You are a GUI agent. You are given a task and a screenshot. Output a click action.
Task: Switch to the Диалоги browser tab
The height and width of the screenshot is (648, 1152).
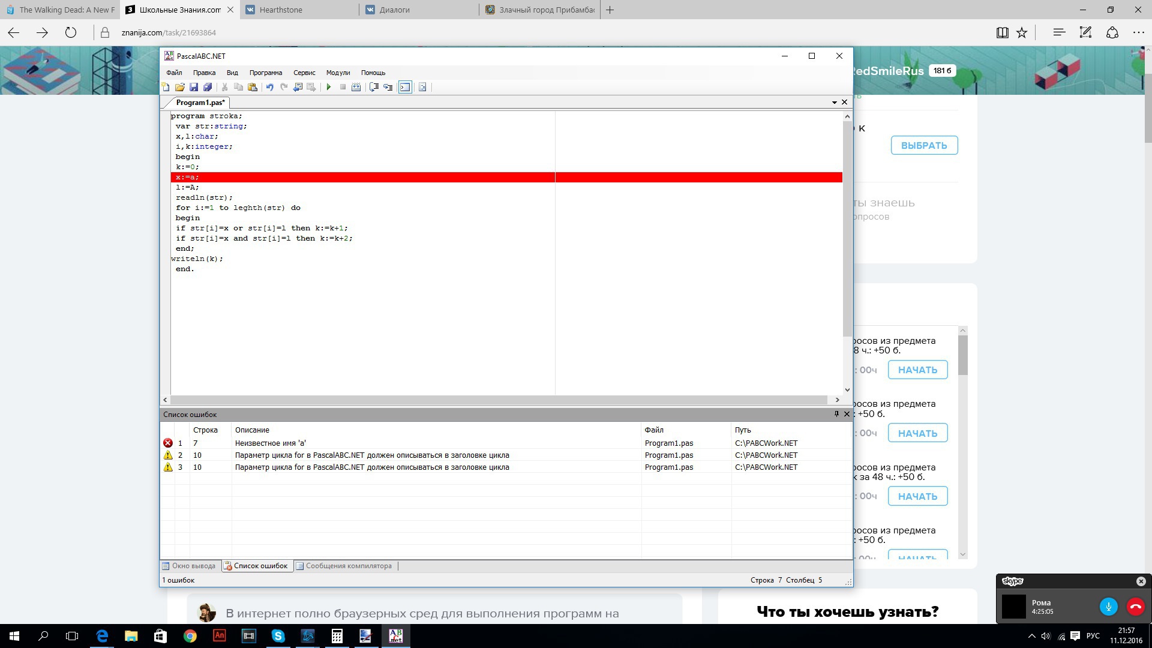pyautogui.click(x=419, y=10)
